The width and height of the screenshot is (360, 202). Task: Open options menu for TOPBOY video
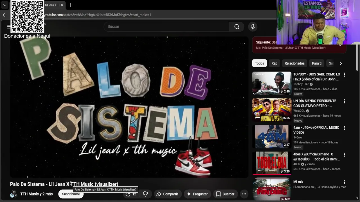(x=344, y=75)
